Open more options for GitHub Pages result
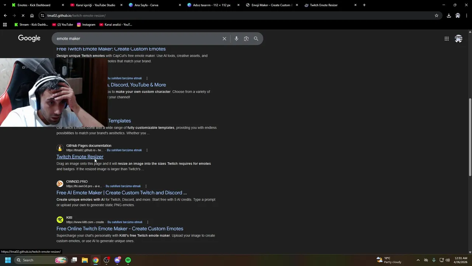Image resolution: width=472 pixels, height=266 pixels. pyautogui.click(x=147, y=150)
